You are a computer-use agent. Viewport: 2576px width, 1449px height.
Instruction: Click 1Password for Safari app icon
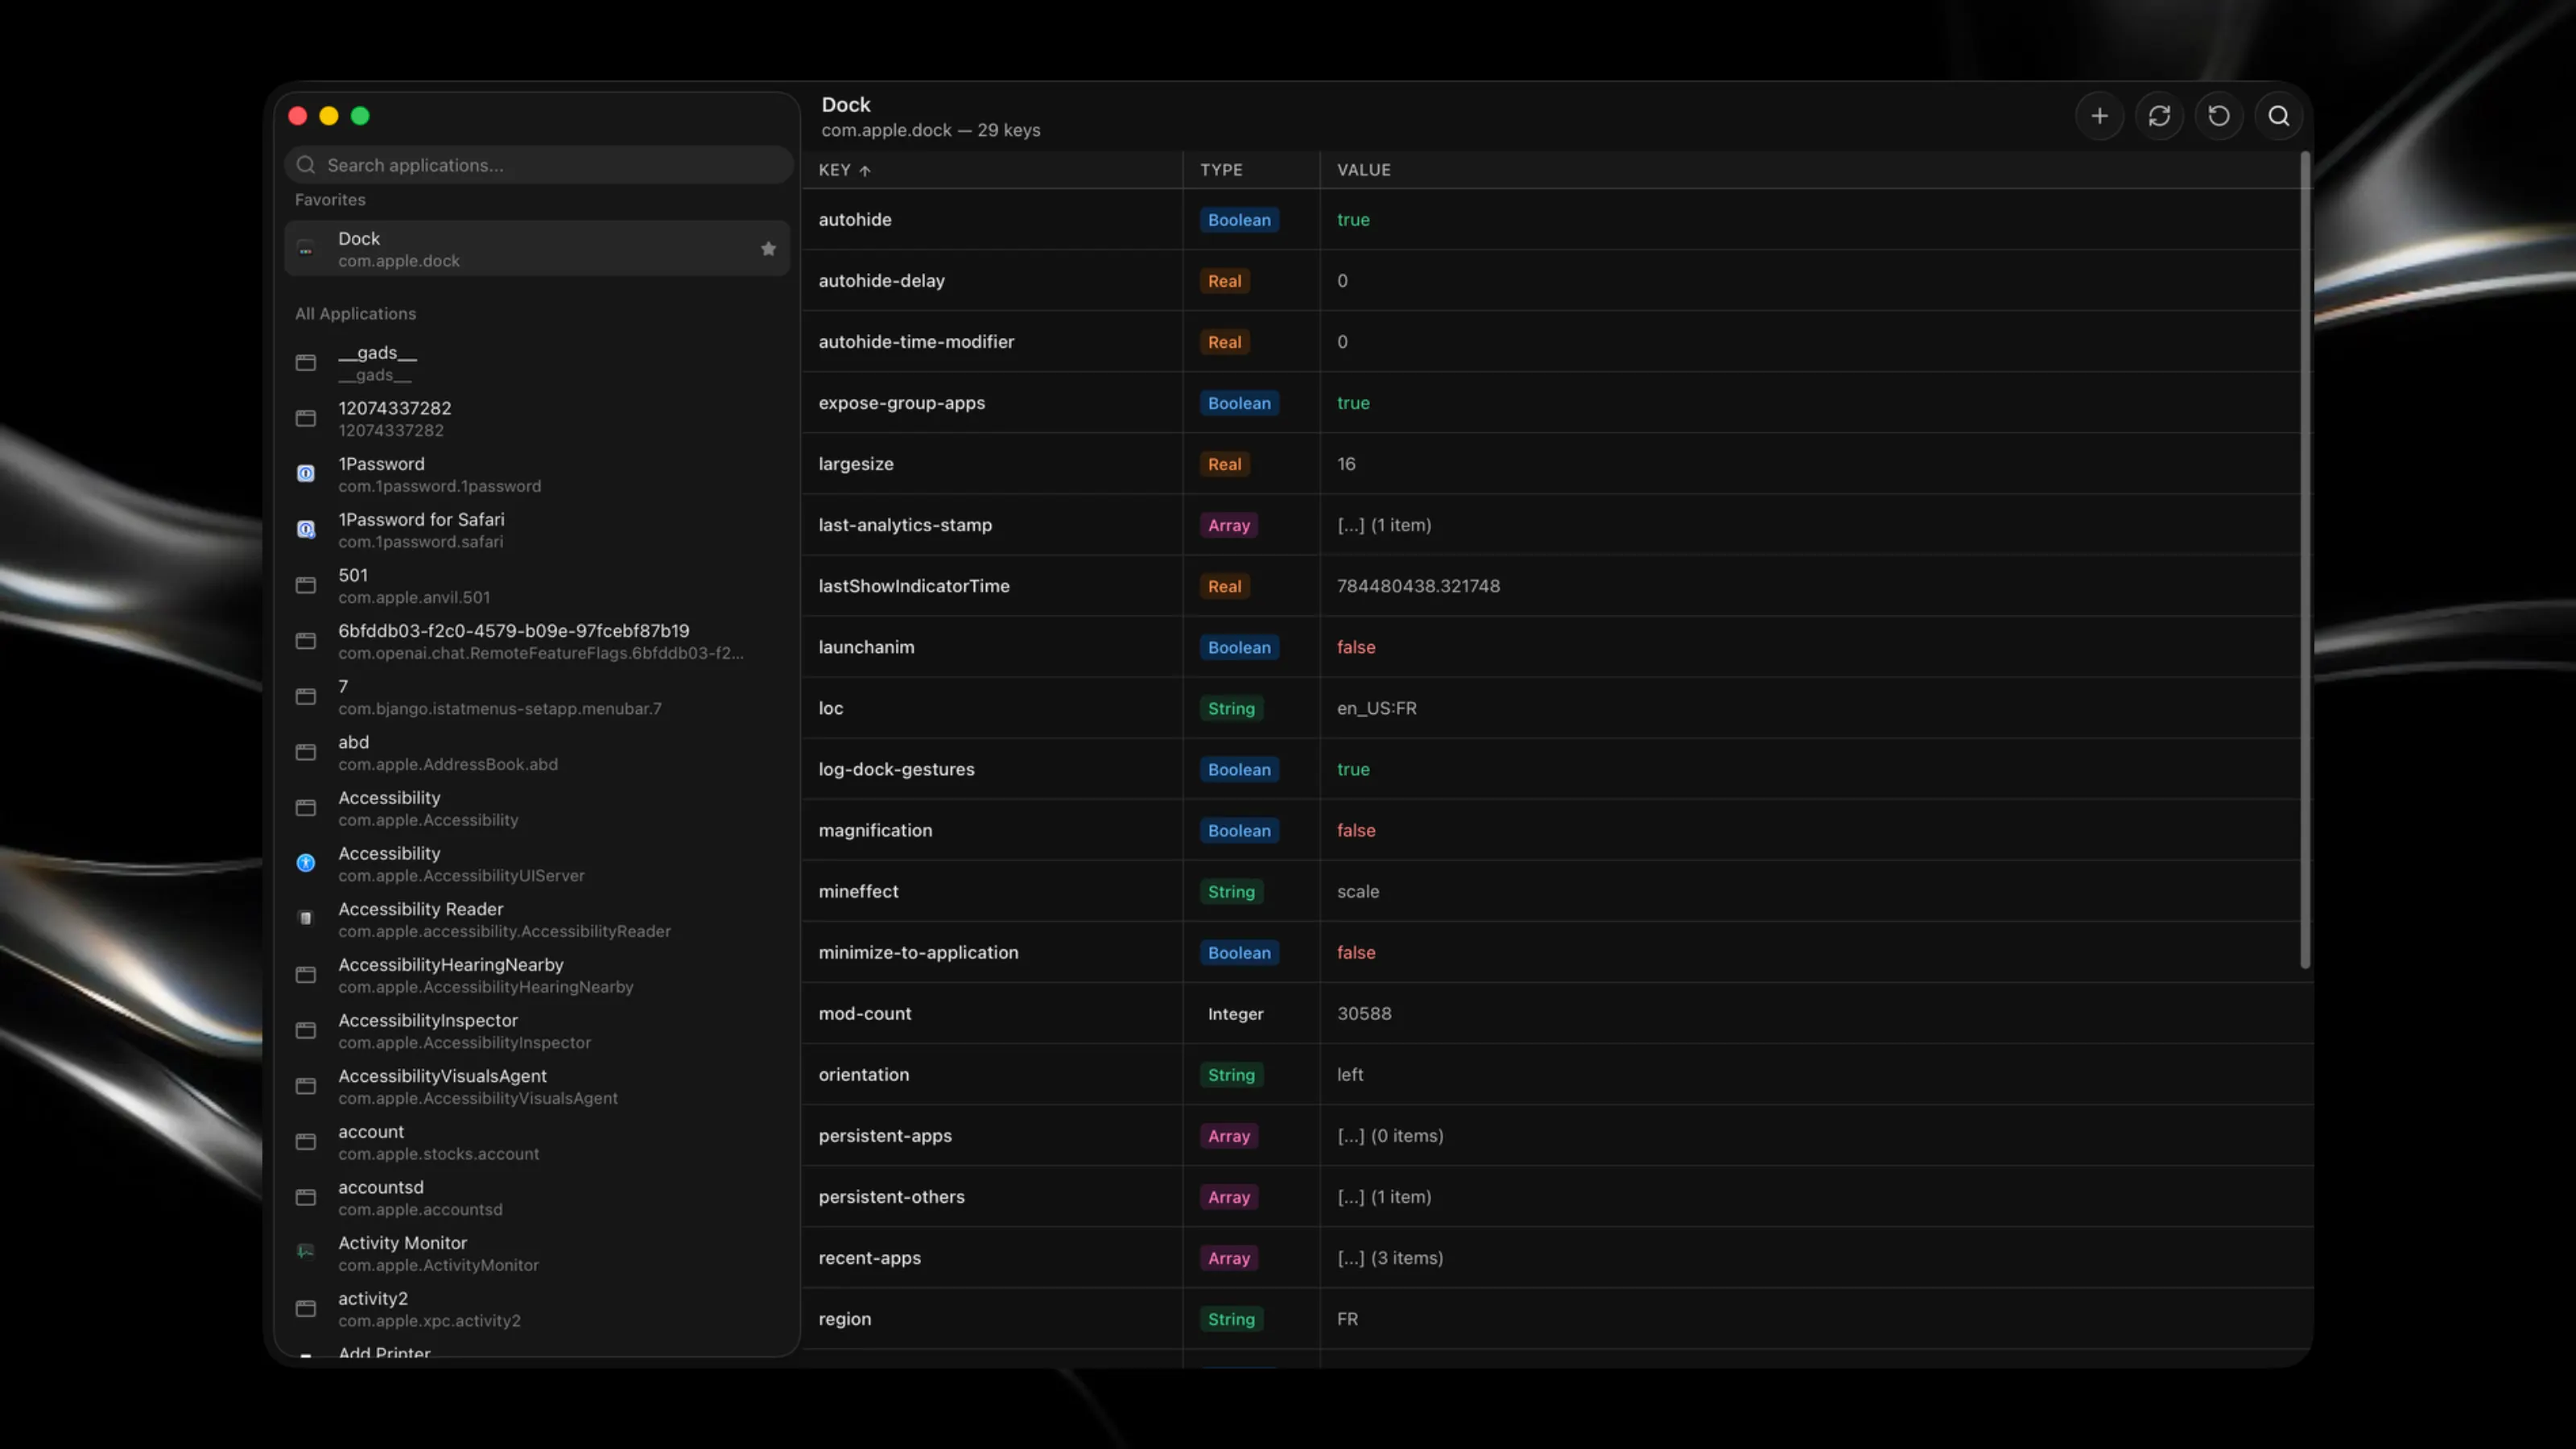coord(306,530)
